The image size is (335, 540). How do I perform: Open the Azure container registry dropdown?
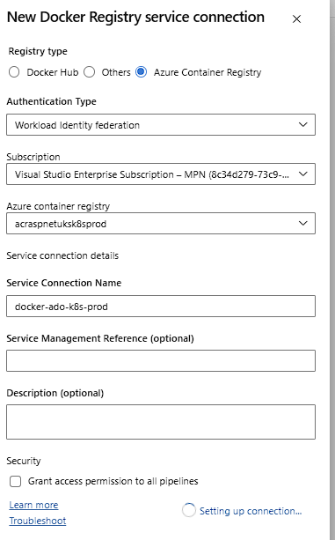(161, 223)
